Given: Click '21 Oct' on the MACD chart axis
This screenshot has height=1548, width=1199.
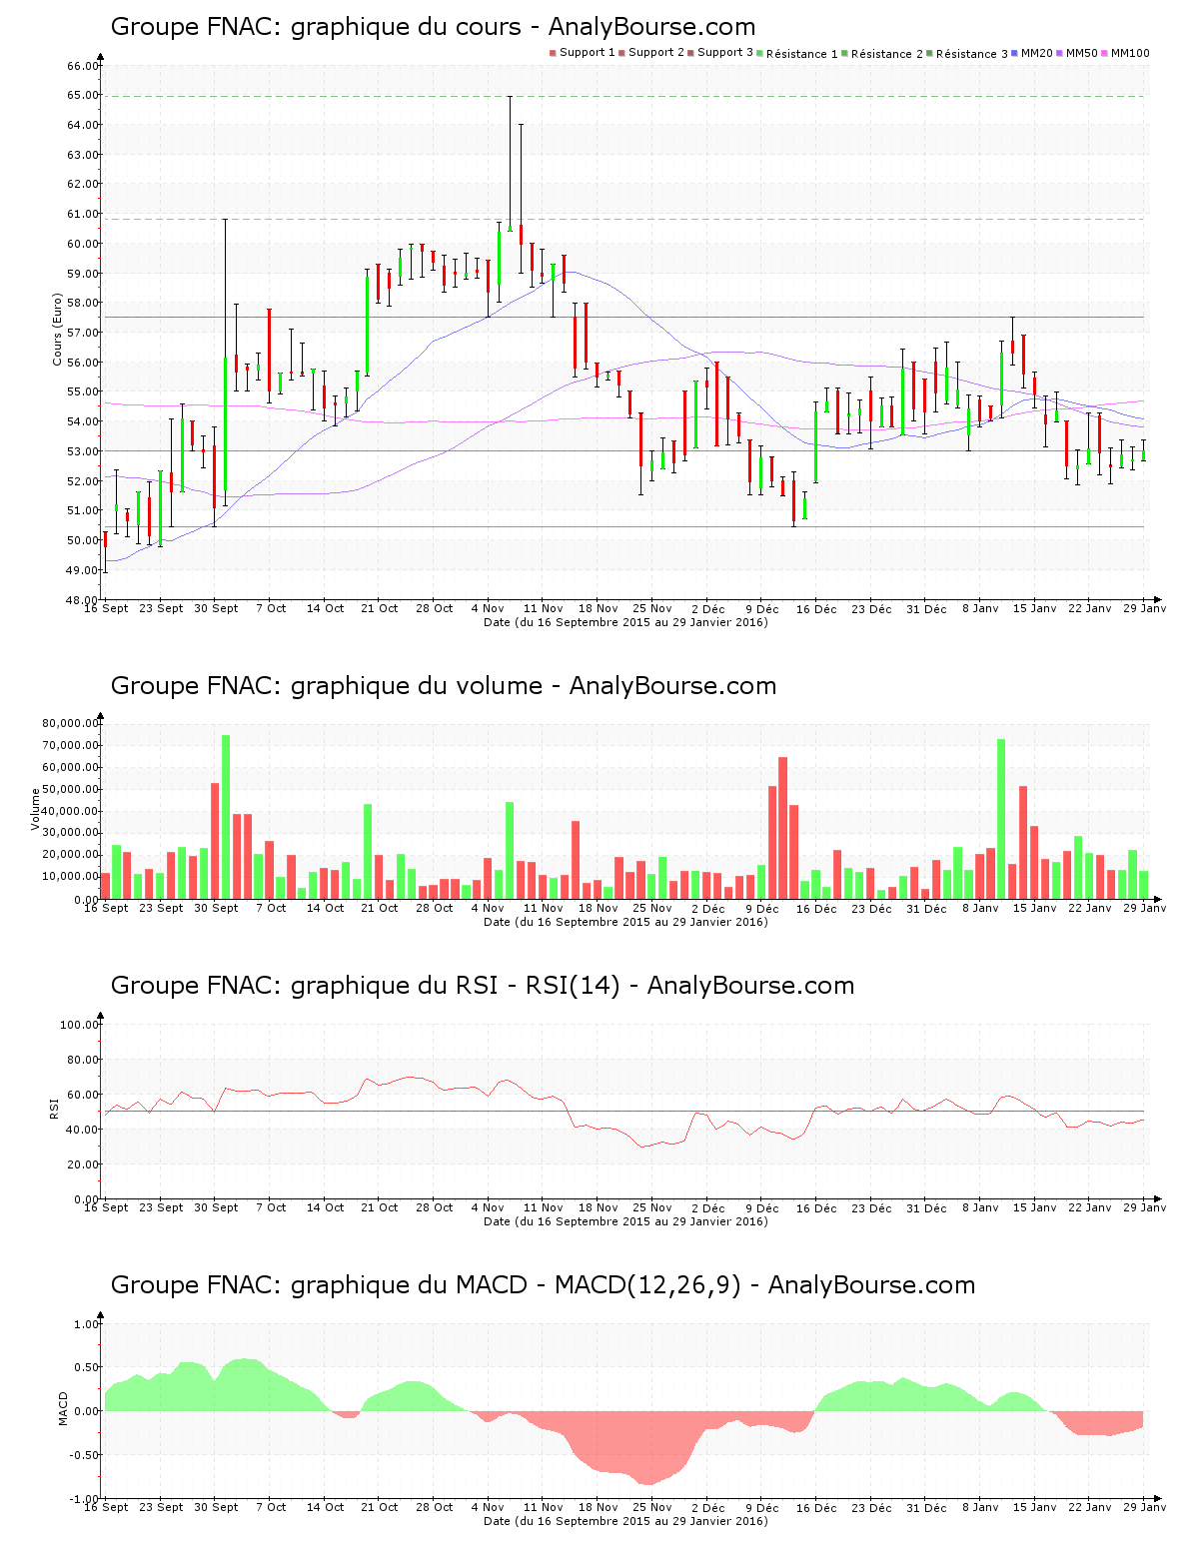Looking at the screenshot, I should point(380,1507).
